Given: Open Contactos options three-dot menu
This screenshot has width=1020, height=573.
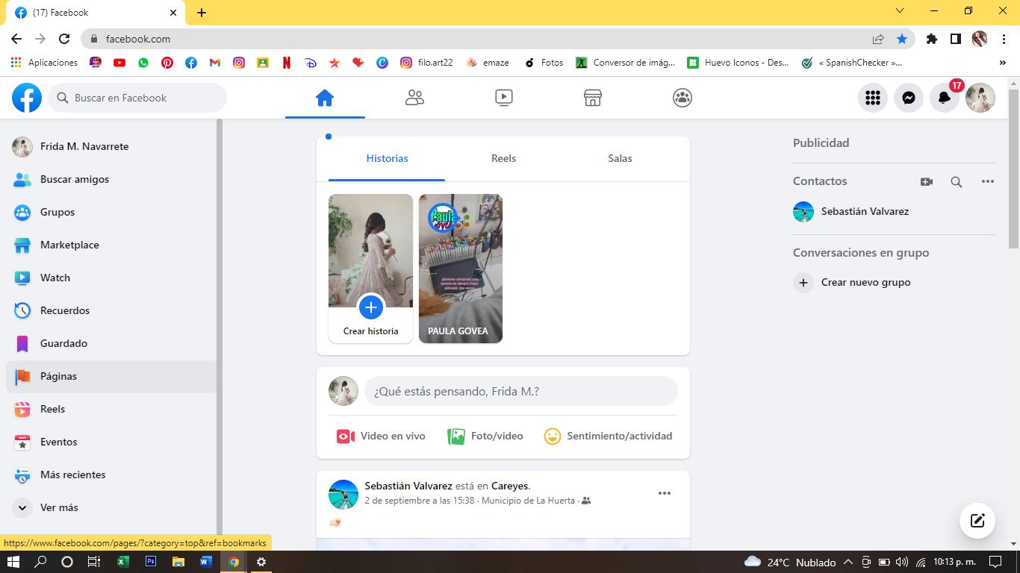Looking at the screenshot, I should click(x=988, y=181).
